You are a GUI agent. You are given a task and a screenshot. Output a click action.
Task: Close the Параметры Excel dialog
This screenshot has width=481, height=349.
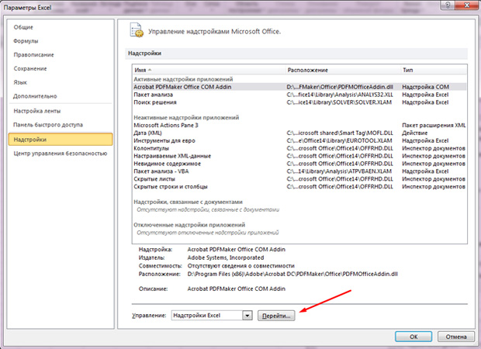click(x=467, y=5)
